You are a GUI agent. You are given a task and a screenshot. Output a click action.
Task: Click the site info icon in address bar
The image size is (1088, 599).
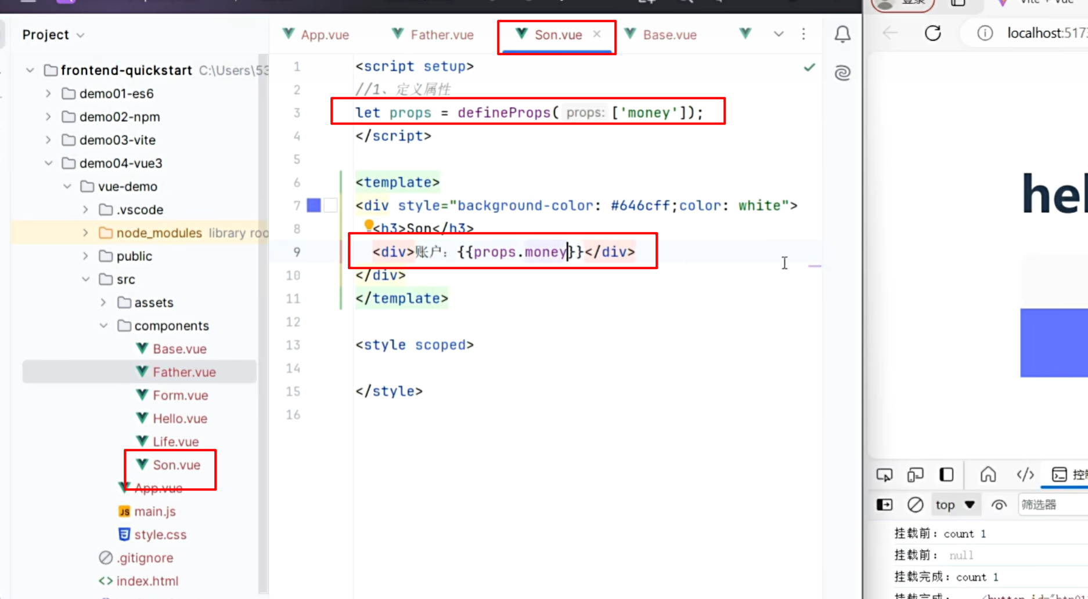[x=985, y=33]
